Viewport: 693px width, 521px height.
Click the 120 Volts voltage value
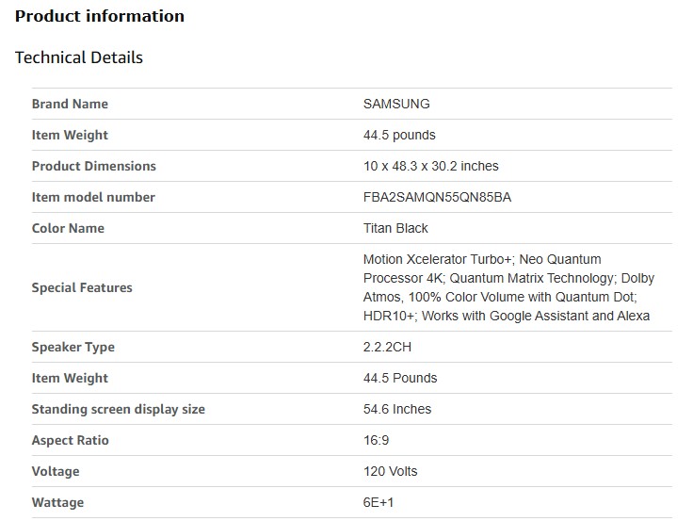coord(391,471)
